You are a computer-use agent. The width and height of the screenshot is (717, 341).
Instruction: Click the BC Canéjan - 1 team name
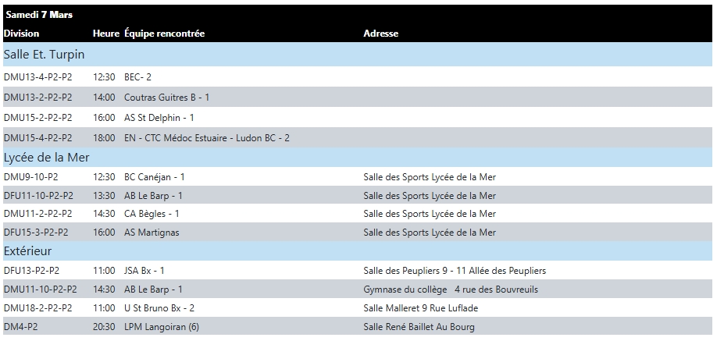(155, 177)
